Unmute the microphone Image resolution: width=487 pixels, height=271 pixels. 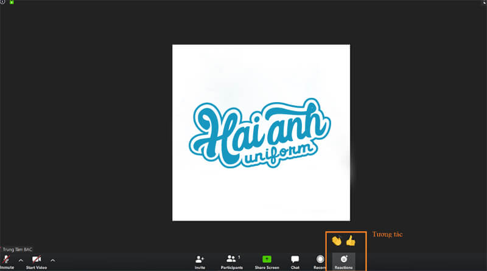pos(7,262)
